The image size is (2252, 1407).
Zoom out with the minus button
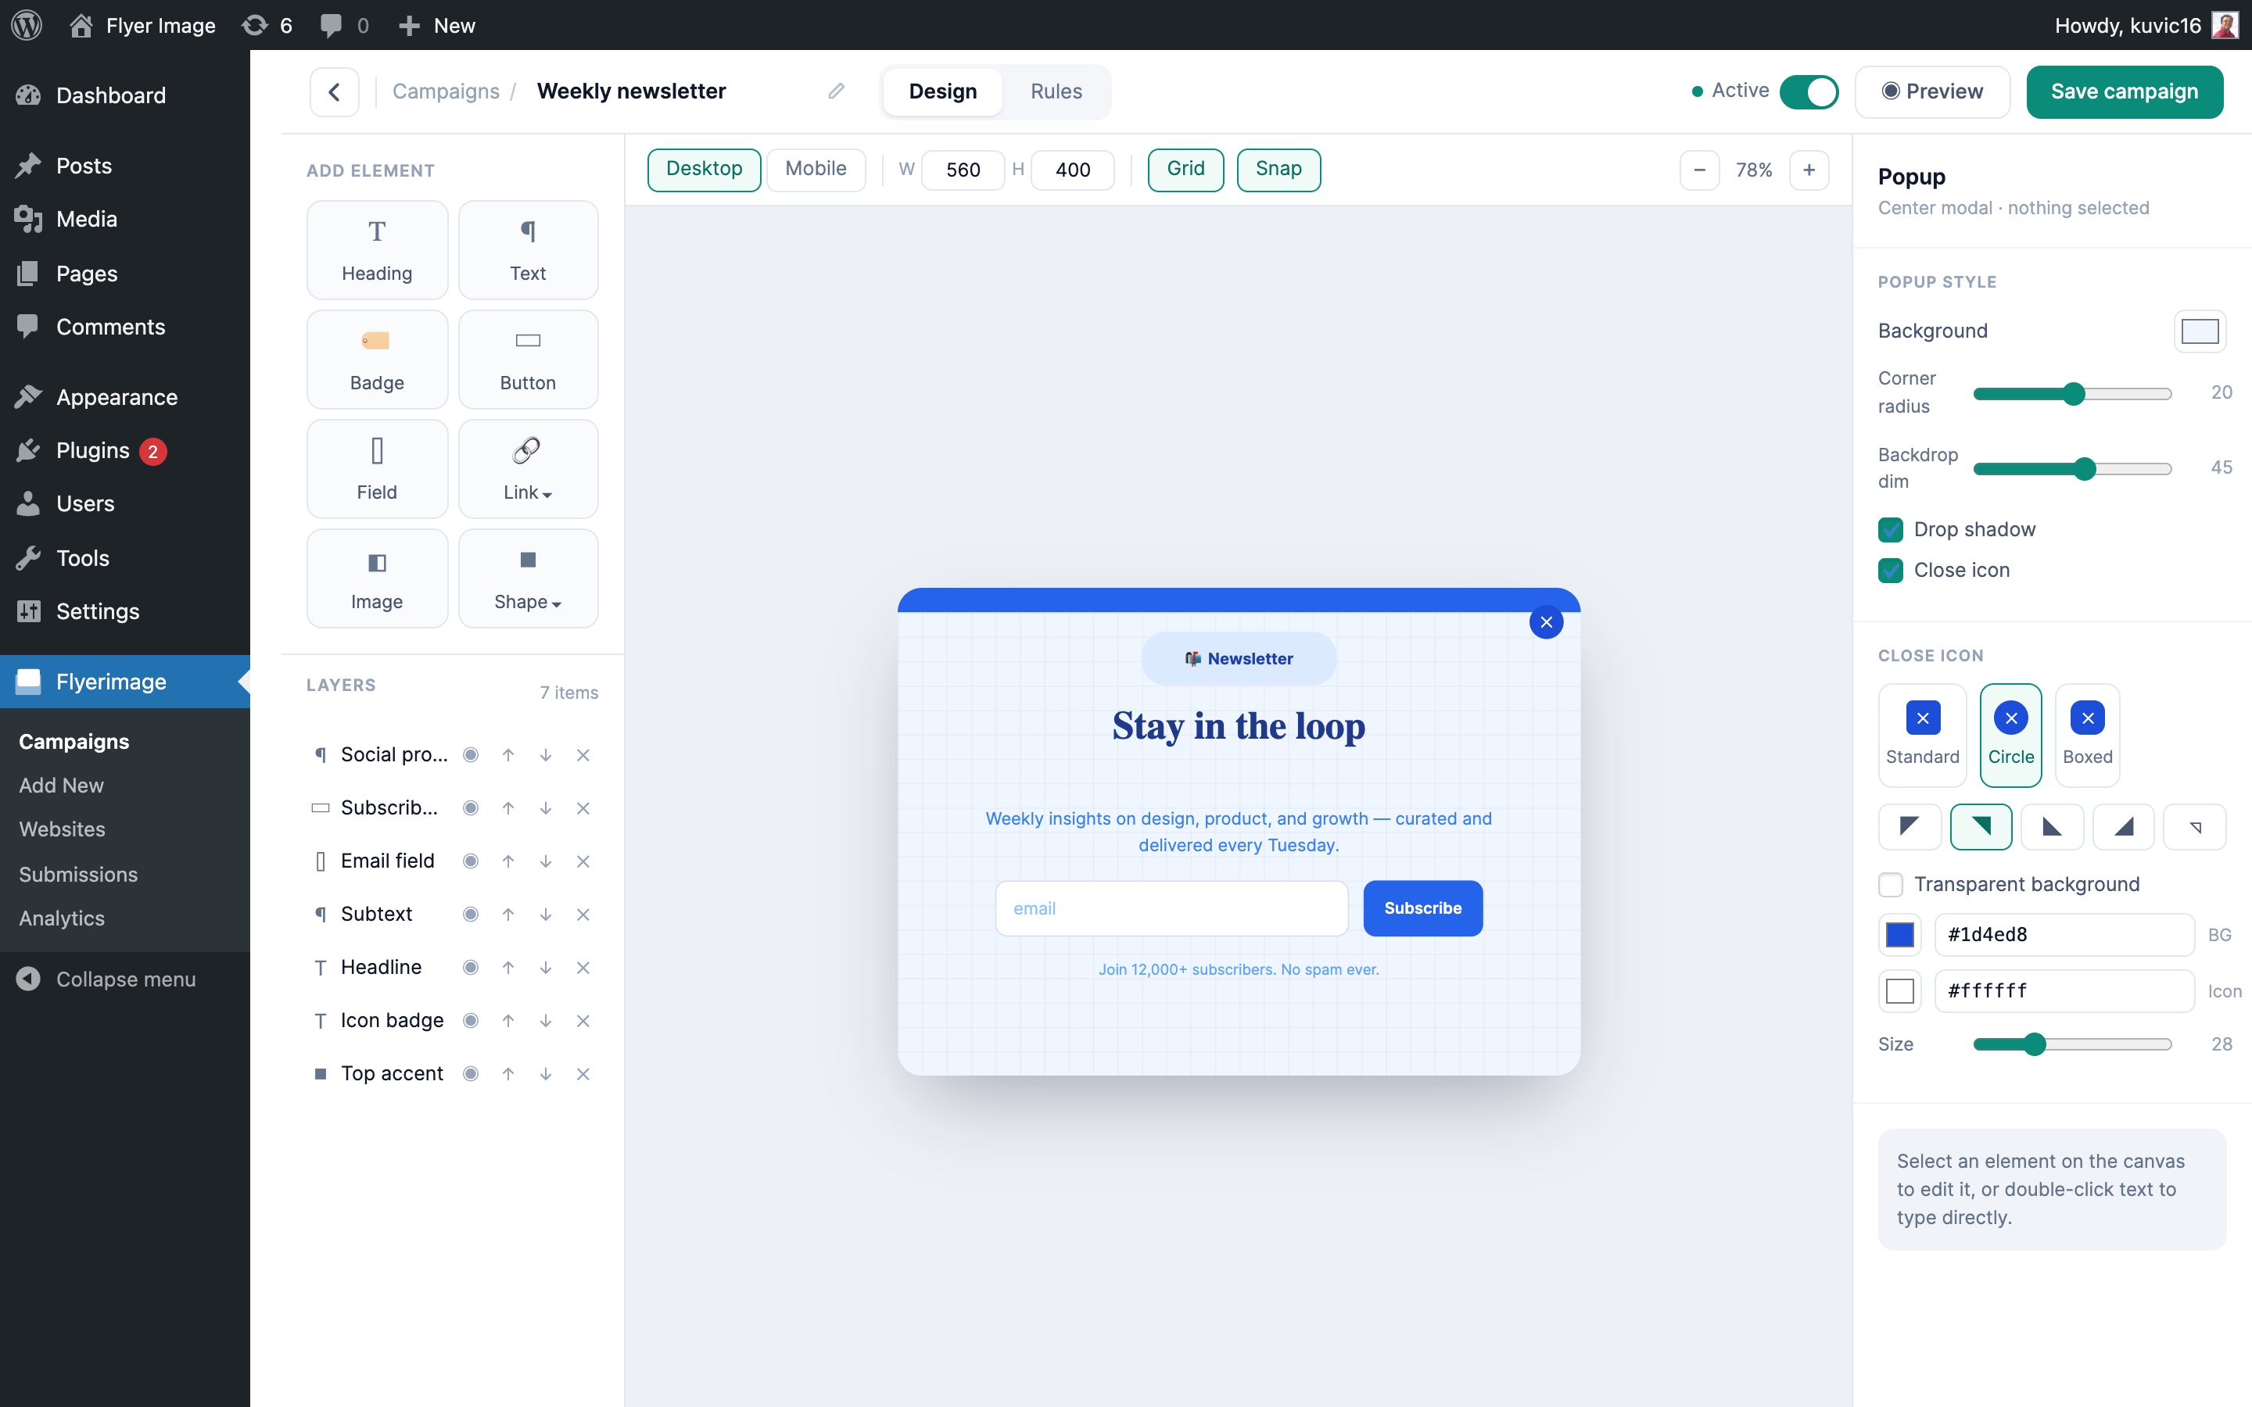click(1699, 170)
